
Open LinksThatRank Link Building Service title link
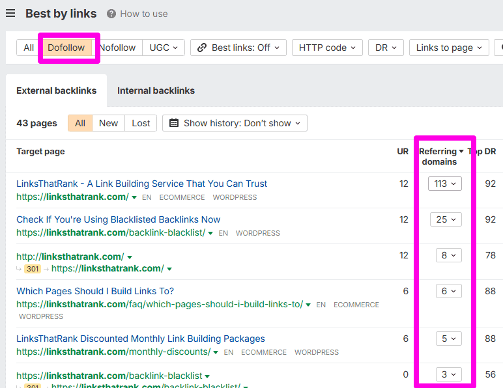tap(141, 184)
